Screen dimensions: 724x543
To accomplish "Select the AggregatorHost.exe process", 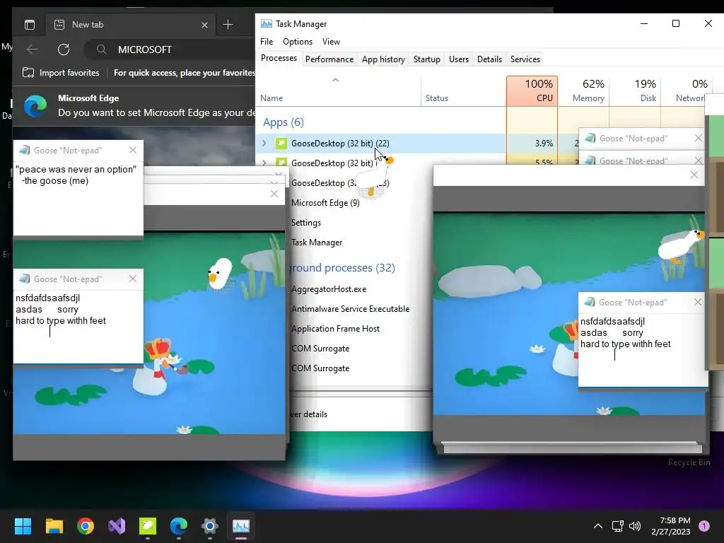I will click(329, 289).
